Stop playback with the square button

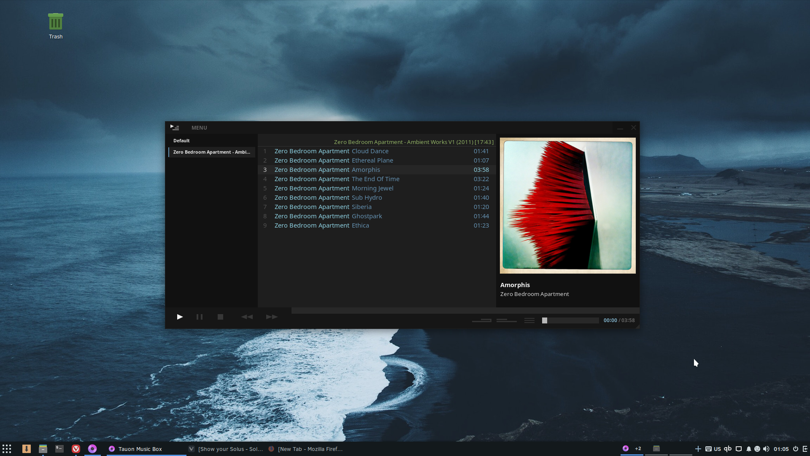pyautogui.click(x=220, y=317)
